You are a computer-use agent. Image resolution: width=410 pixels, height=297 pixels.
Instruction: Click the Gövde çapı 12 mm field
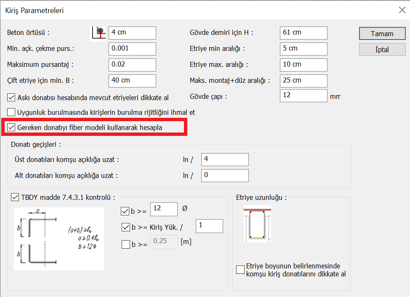[303, 96]
